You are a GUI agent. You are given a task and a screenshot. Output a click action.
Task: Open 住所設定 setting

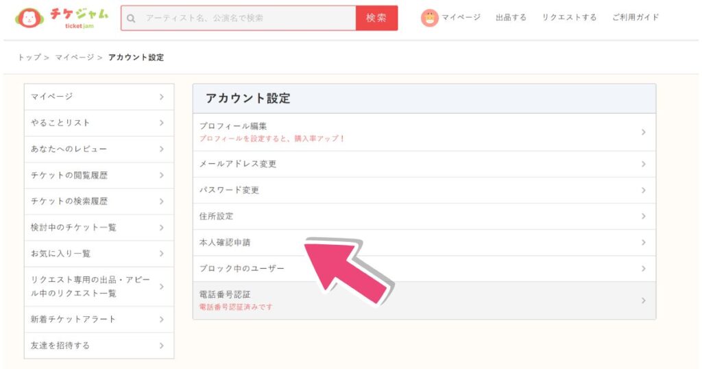coord(424,216)
